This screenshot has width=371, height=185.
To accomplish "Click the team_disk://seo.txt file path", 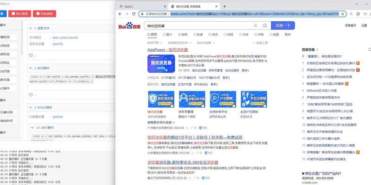I will (65, 37).
